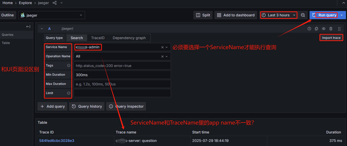Click the start time 2025-07-29 18:44:19 cell
This screenshot has width=347, height=146.
pos(210,141)
